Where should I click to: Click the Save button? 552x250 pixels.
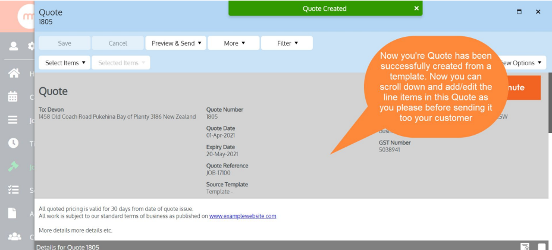coord(64,43)
